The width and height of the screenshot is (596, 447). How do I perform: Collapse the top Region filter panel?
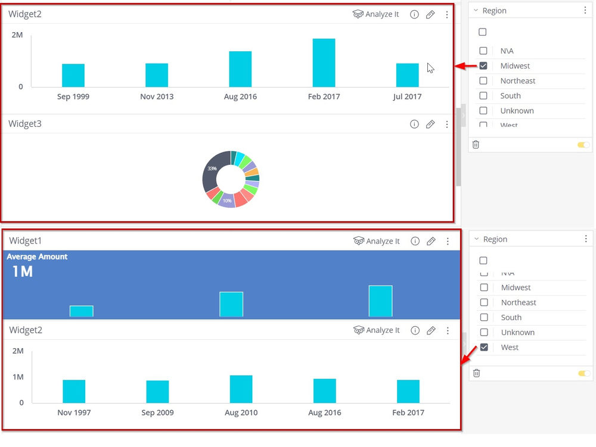(x=475, y=10)
